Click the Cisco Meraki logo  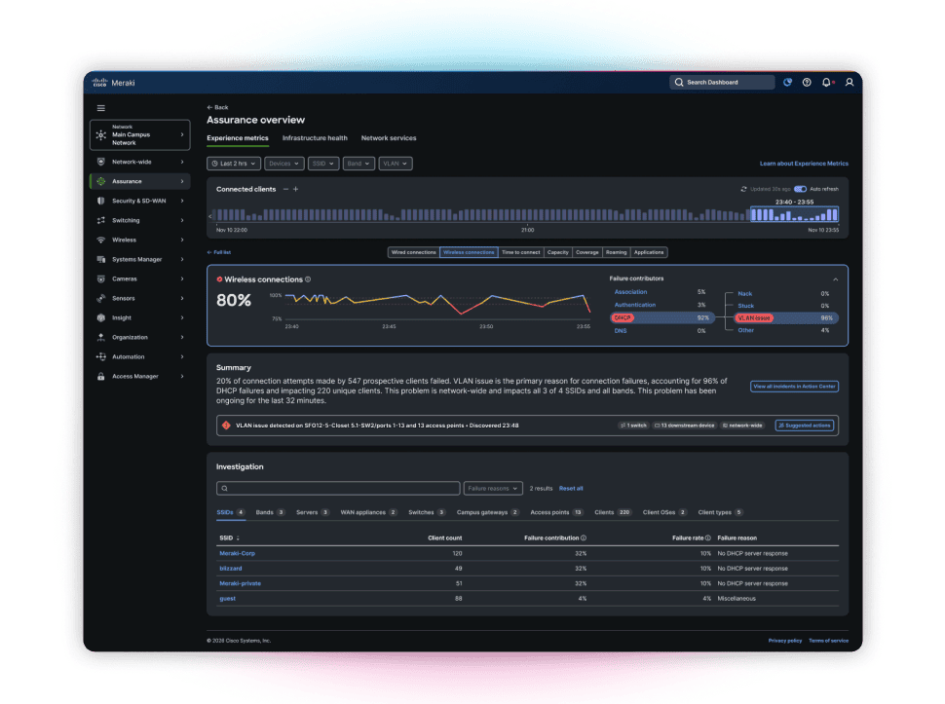[113, 83]
